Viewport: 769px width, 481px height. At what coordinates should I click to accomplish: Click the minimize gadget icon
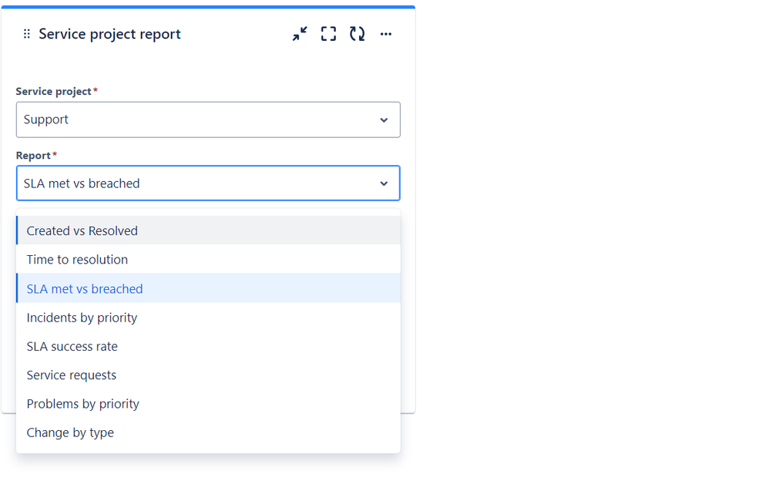tap(300, 34)
